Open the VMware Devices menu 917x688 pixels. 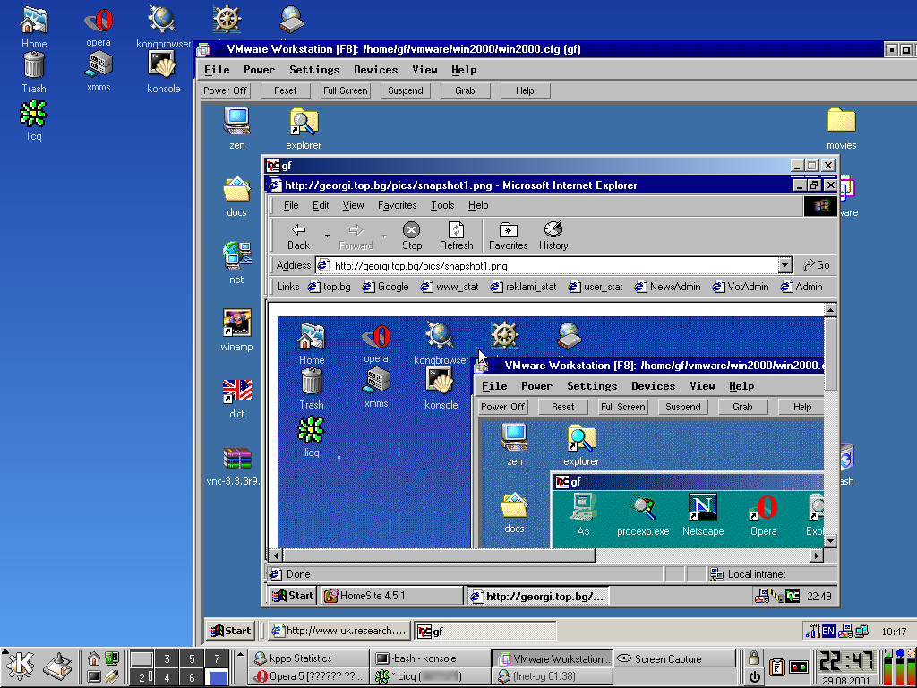pos(375,70)
